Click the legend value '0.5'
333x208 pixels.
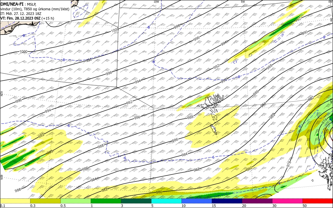(x=63, y=206)
